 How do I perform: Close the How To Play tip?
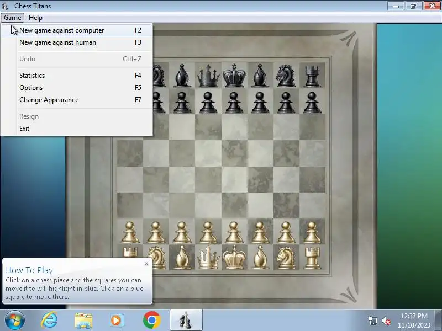click(x=146, y=264)
